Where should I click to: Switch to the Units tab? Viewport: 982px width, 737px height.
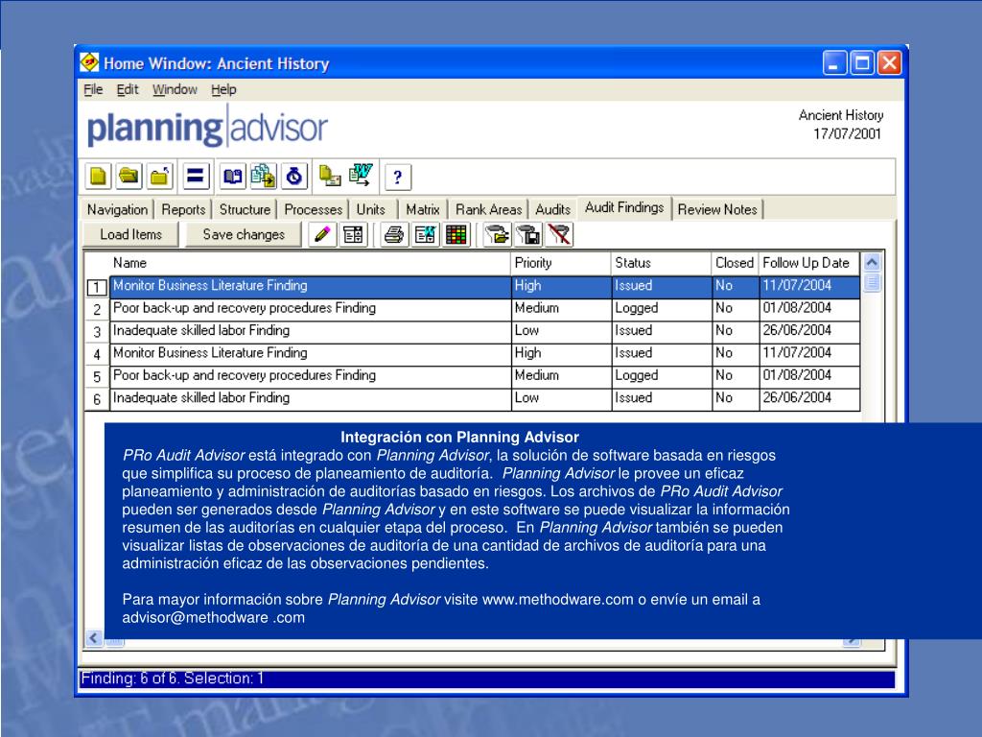(371, 209)
